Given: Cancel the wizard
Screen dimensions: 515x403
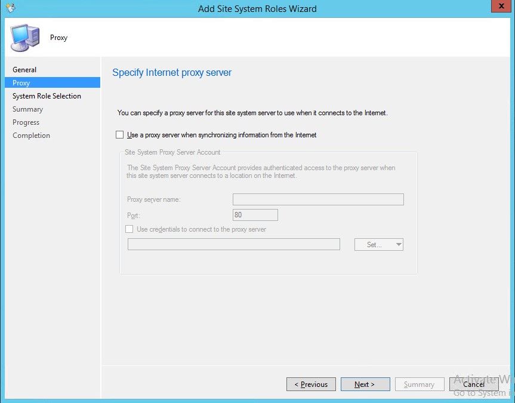Looking at the screenshot, I should click(473, 384).
